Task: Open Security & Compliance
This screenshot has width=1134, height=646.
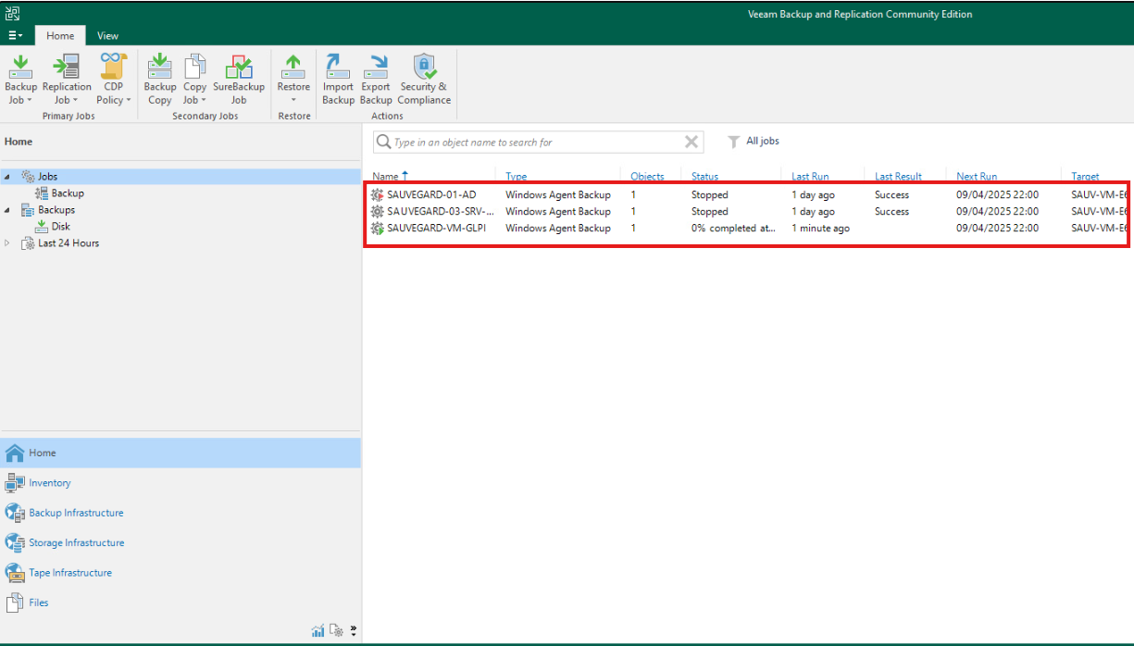Action: [x=424, y=80]
